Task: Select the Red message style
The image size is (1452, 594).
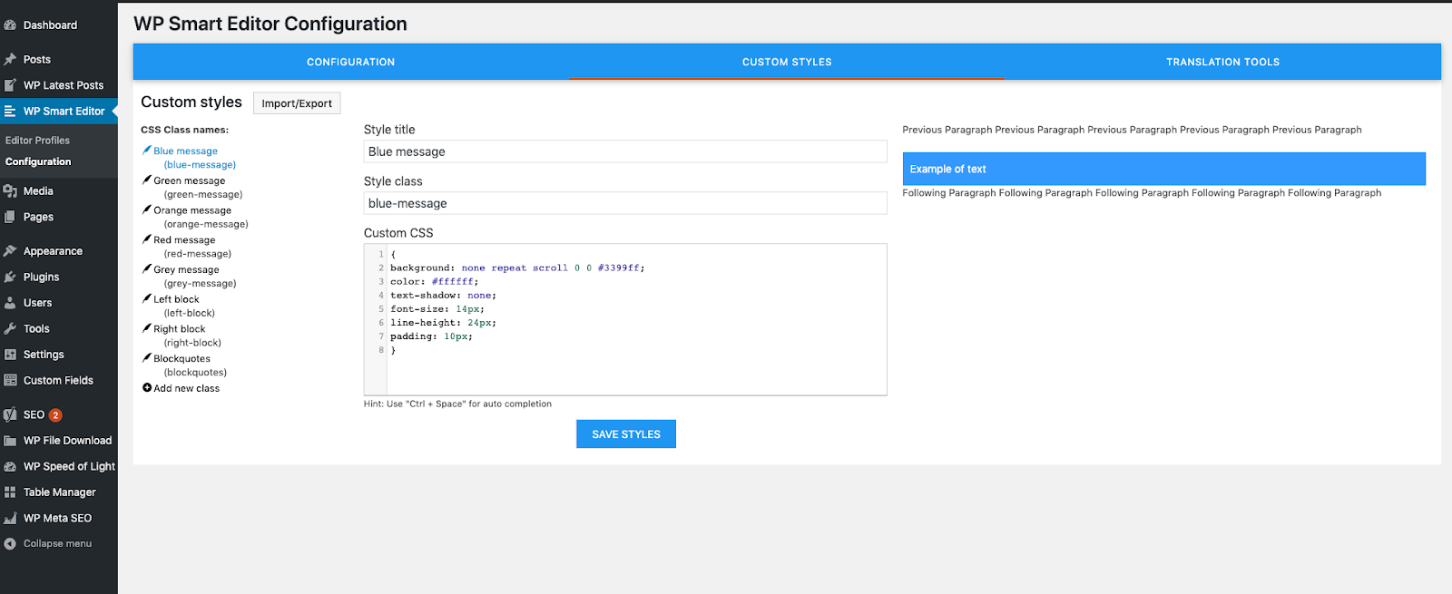Action: click(x=184, y=240)
